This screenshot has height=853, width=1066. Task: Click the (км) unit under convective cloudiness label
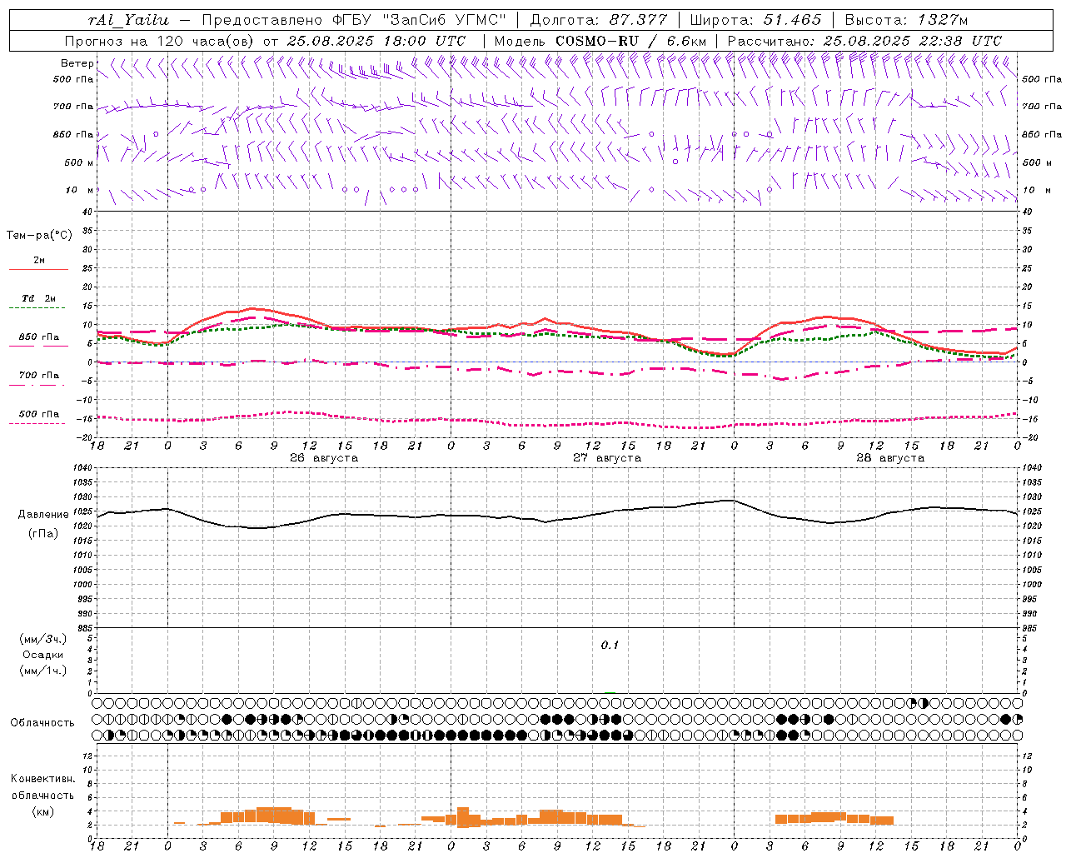click(x=43, y=811)
